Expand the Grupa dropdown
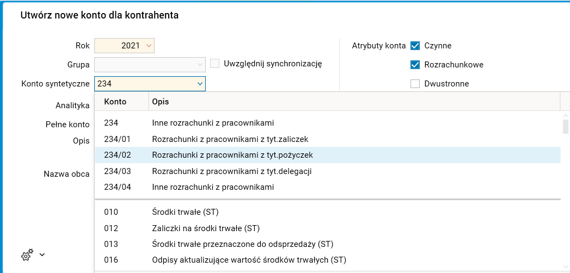Viewport: 570px width, 273px height. click(x=199, y=65)
